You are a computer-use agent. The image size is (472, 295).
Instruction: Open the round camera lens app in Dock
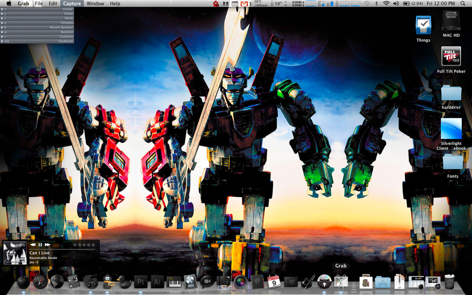coord(241,282)
